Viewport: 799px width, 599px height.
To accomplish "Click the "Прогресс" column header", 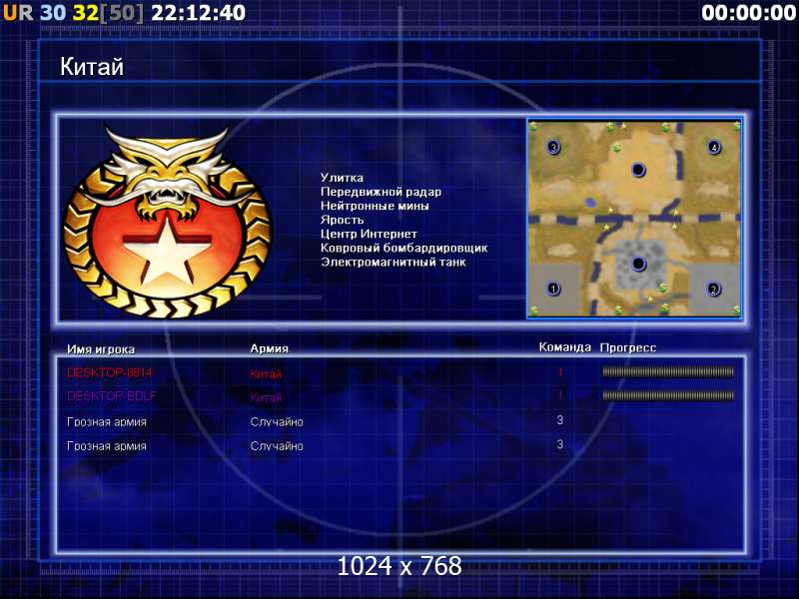I will [x=628, y=347].
